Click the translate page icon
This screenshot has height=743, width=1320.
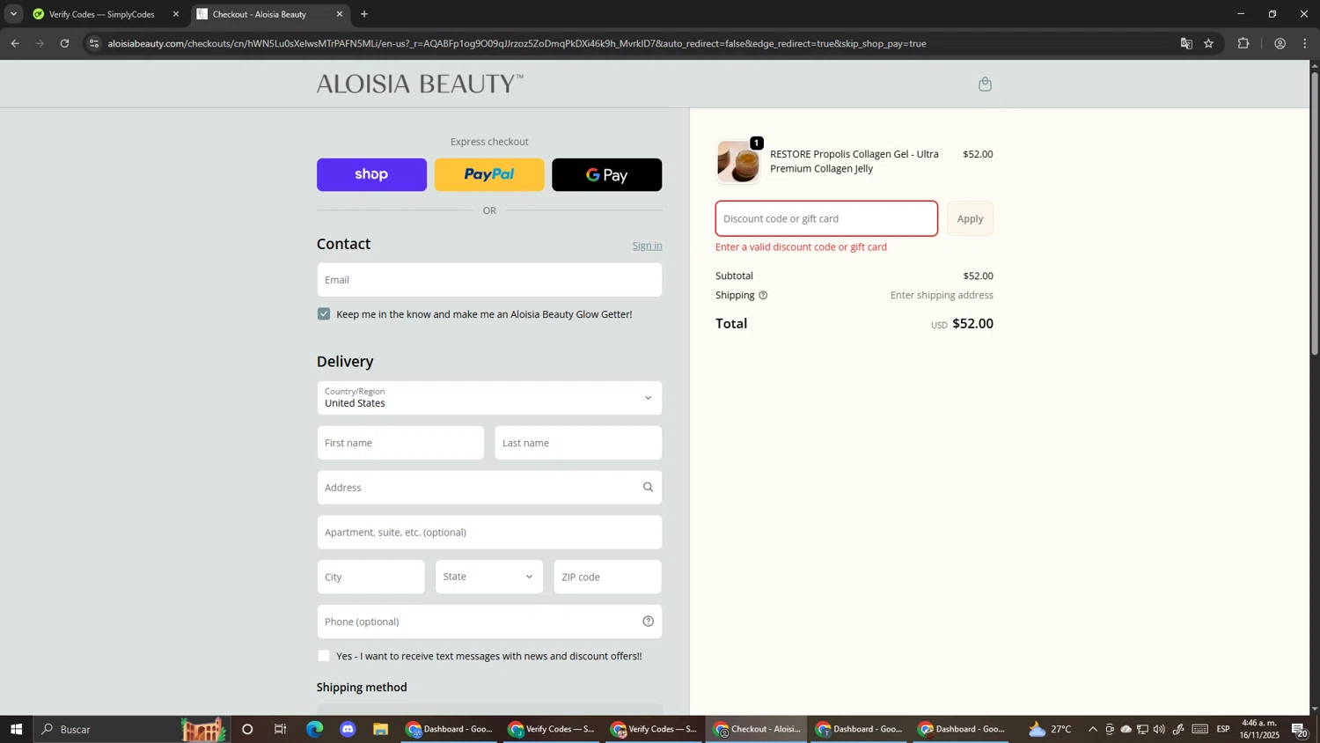pyautogui.click(x=1186, y=43)
